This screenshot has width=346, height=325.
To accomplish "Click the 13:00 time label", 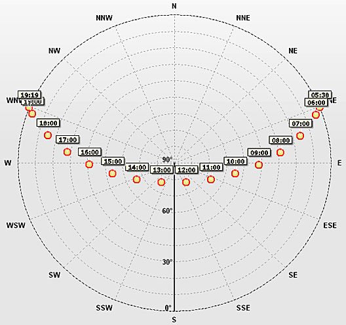I will (162, 170).
